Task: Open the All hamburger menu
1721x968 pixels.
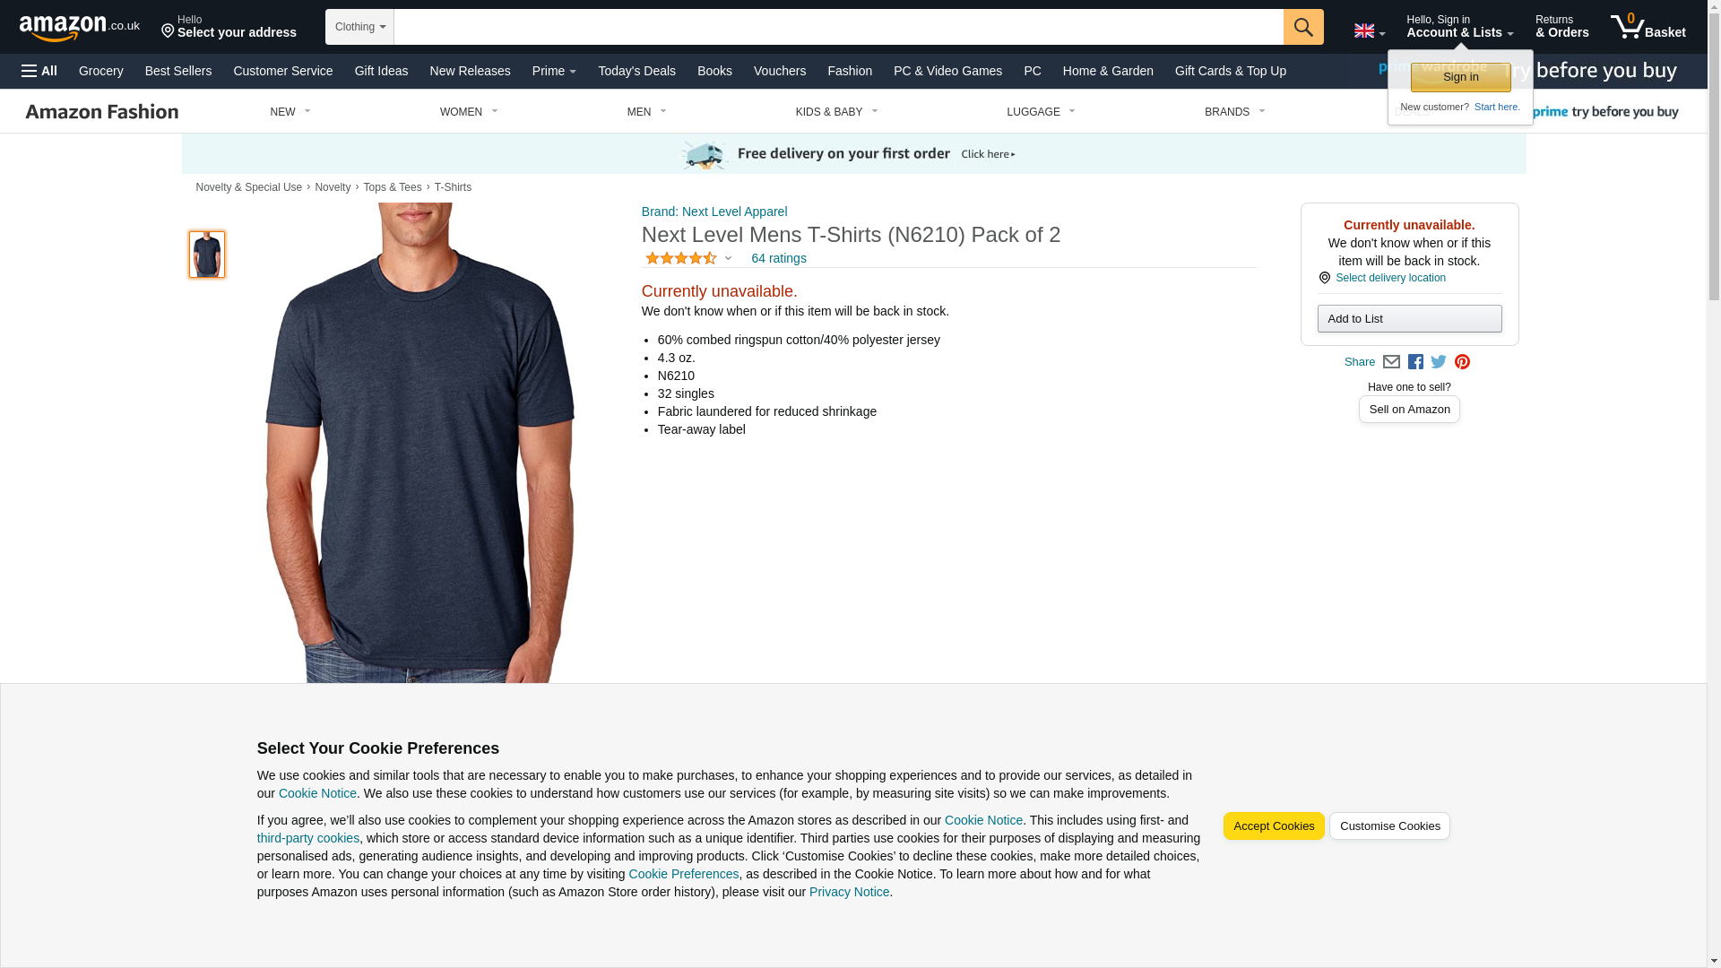Action: [x=39, y=71]
